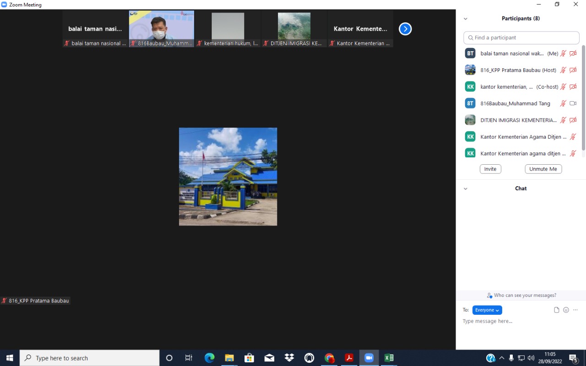This screenshot has height=366, width=586.
Task: Collapse the Participants panel chevron
Action: pos(466,19)
